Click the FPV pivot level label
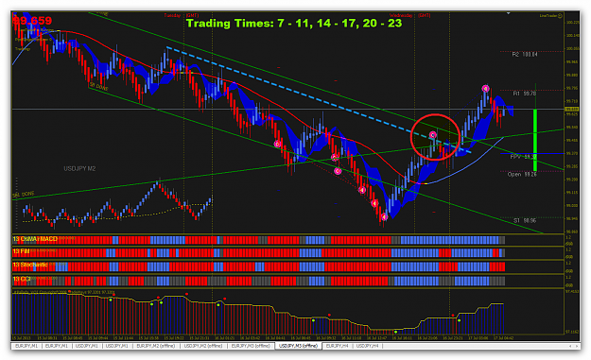This screenshot has height=360, width=591. 522,157
